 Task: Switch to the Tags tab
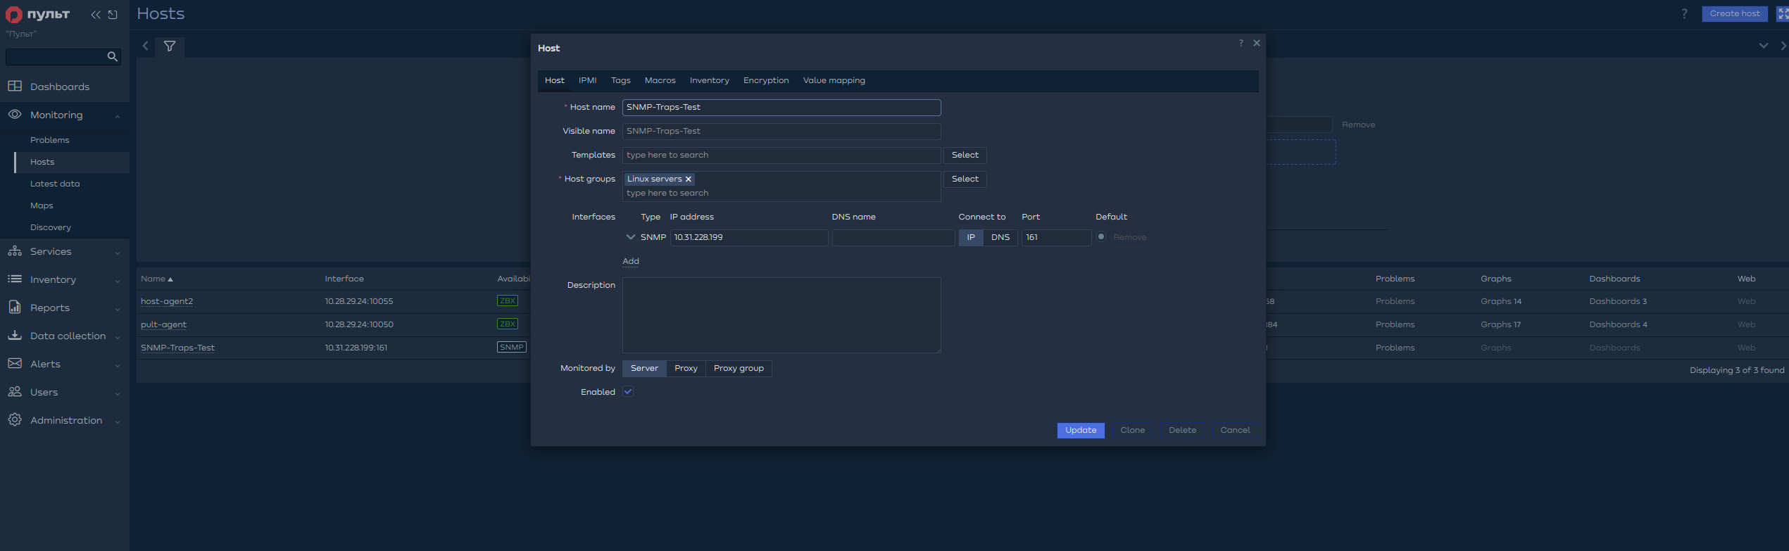pos(620,80)
